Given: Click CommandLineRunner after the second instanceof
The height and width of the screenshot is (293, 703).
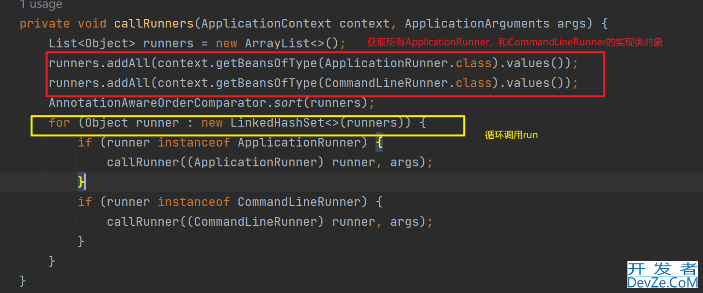Looking at the screenshot, I should pos(299,202).
